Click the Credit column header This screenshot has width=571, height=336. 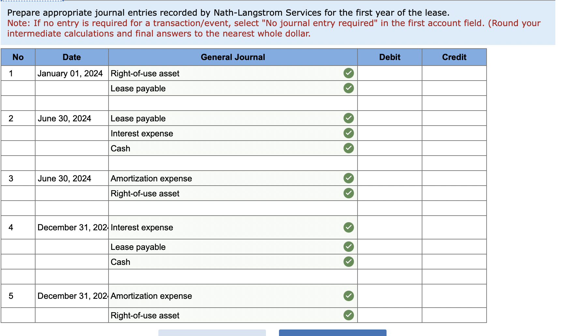click(x=454, y=57)
